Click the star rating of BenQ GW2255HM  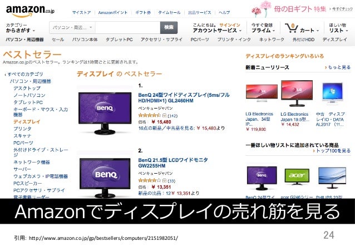[x=150, y=180]
